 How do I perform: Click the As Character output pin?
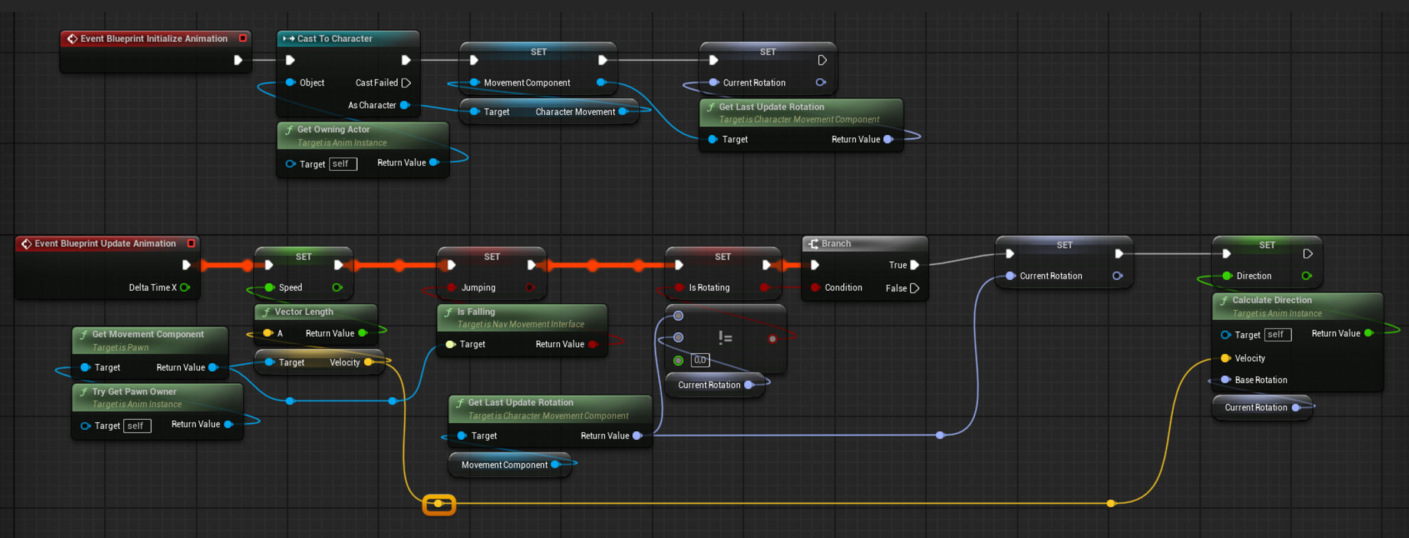point(405,105)
